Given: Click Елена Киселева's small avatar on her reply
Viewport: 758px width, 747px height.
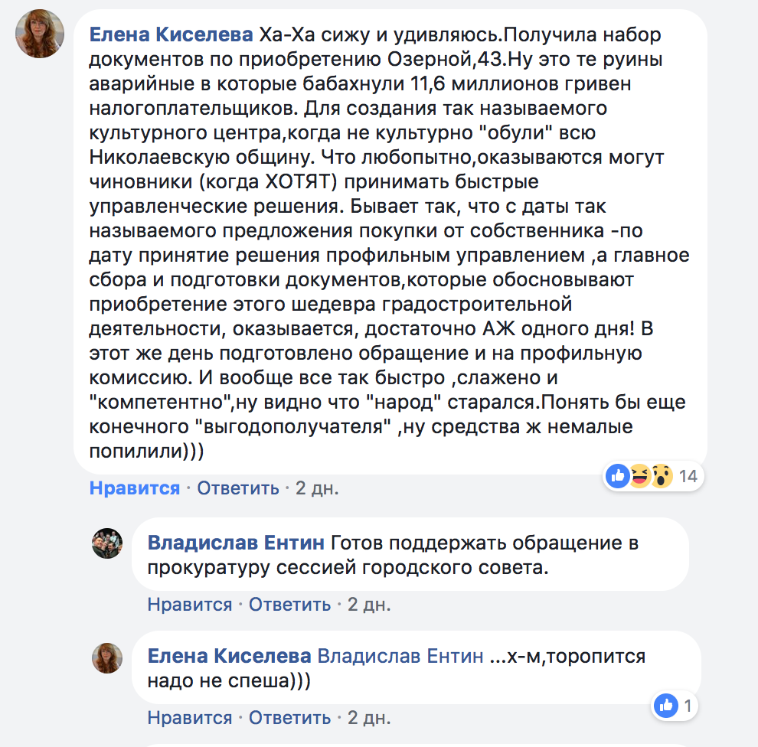Looking at the screenshot, I should click(107, 657).
